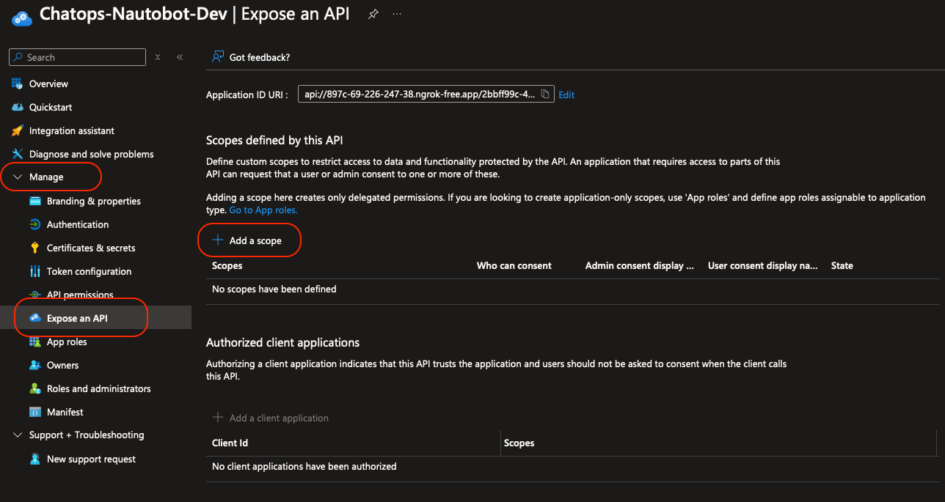Viewport: 945px width, 502px height.
Task: Open the more options ellipsis in title
Action: [x=397, y=14]
